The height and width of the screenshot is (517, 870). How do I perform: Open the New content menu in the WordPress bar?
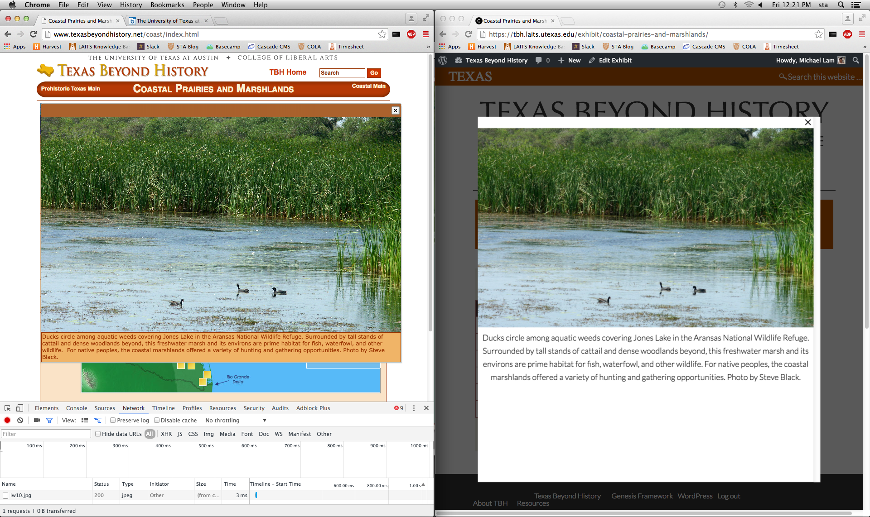(569, 60)
